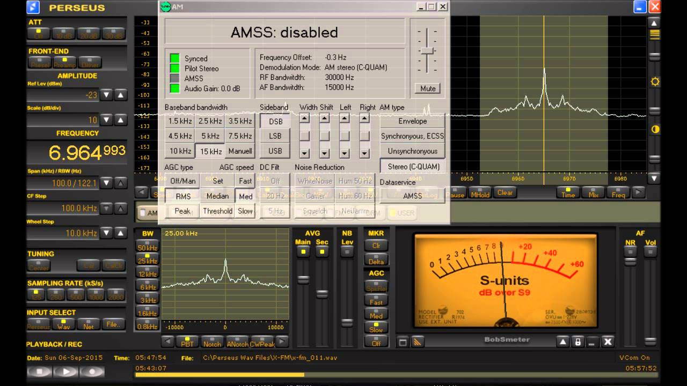
Task: Decrease the Scale dB/div value
Action: pos(107,120)
